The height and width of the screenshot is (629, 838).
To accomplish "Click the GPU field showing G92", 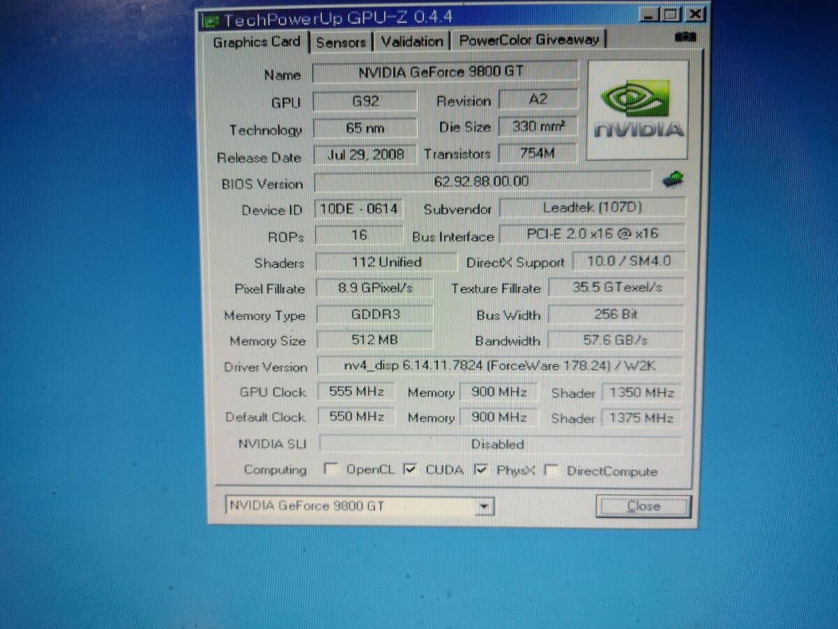I will pos(365,101).
